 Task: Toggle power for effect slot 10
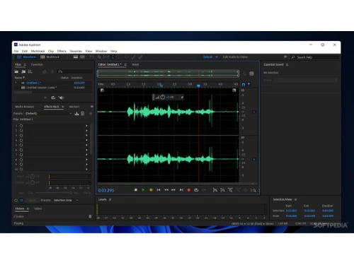pos(21,169)
